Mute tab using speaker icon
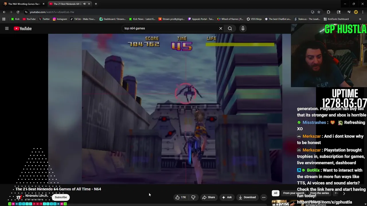Viewport: 367px width, 206px height. (x=84, y=4)
